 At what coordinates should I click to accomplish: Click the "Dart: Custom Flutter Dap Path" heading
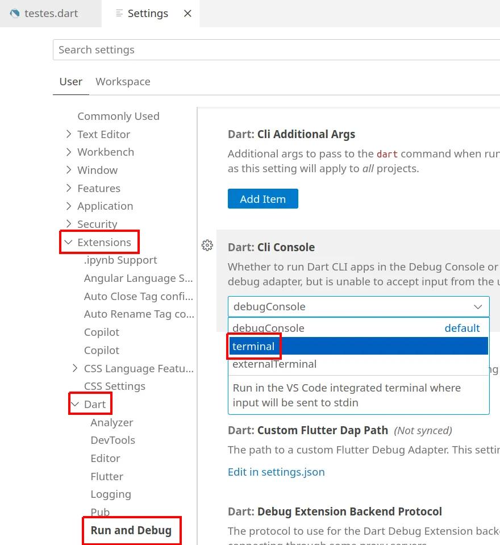coord(308,430)
